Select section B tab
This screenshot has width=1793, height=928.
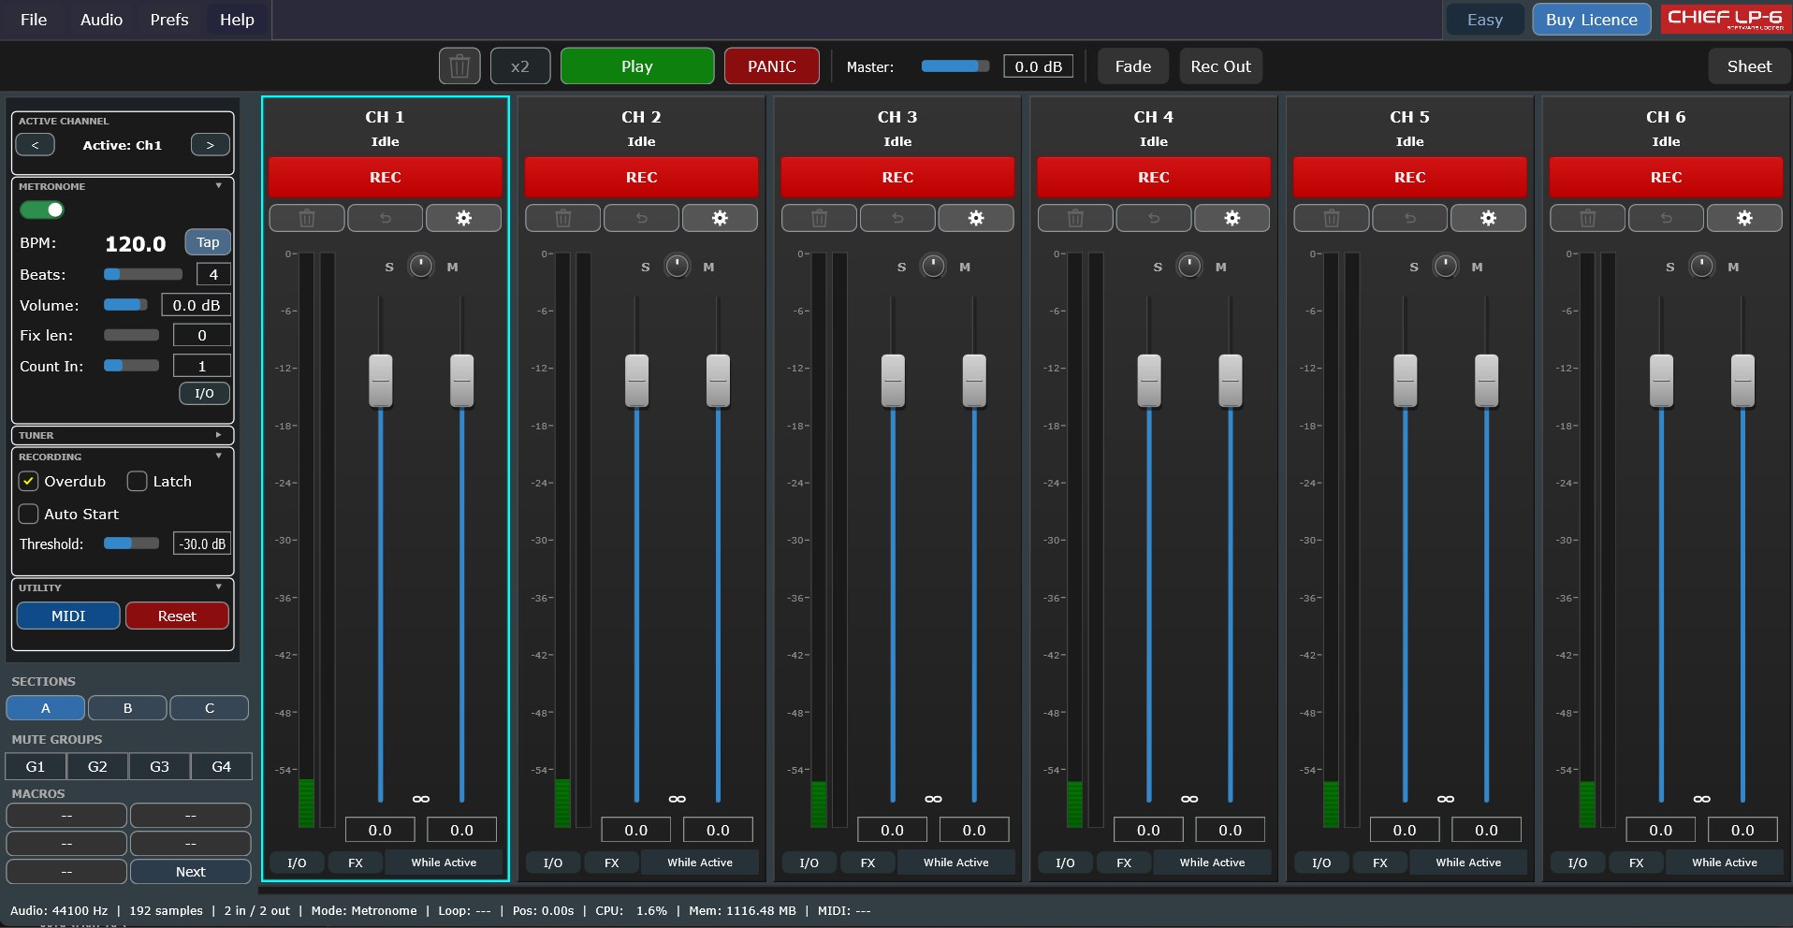(x=127, y=708)
